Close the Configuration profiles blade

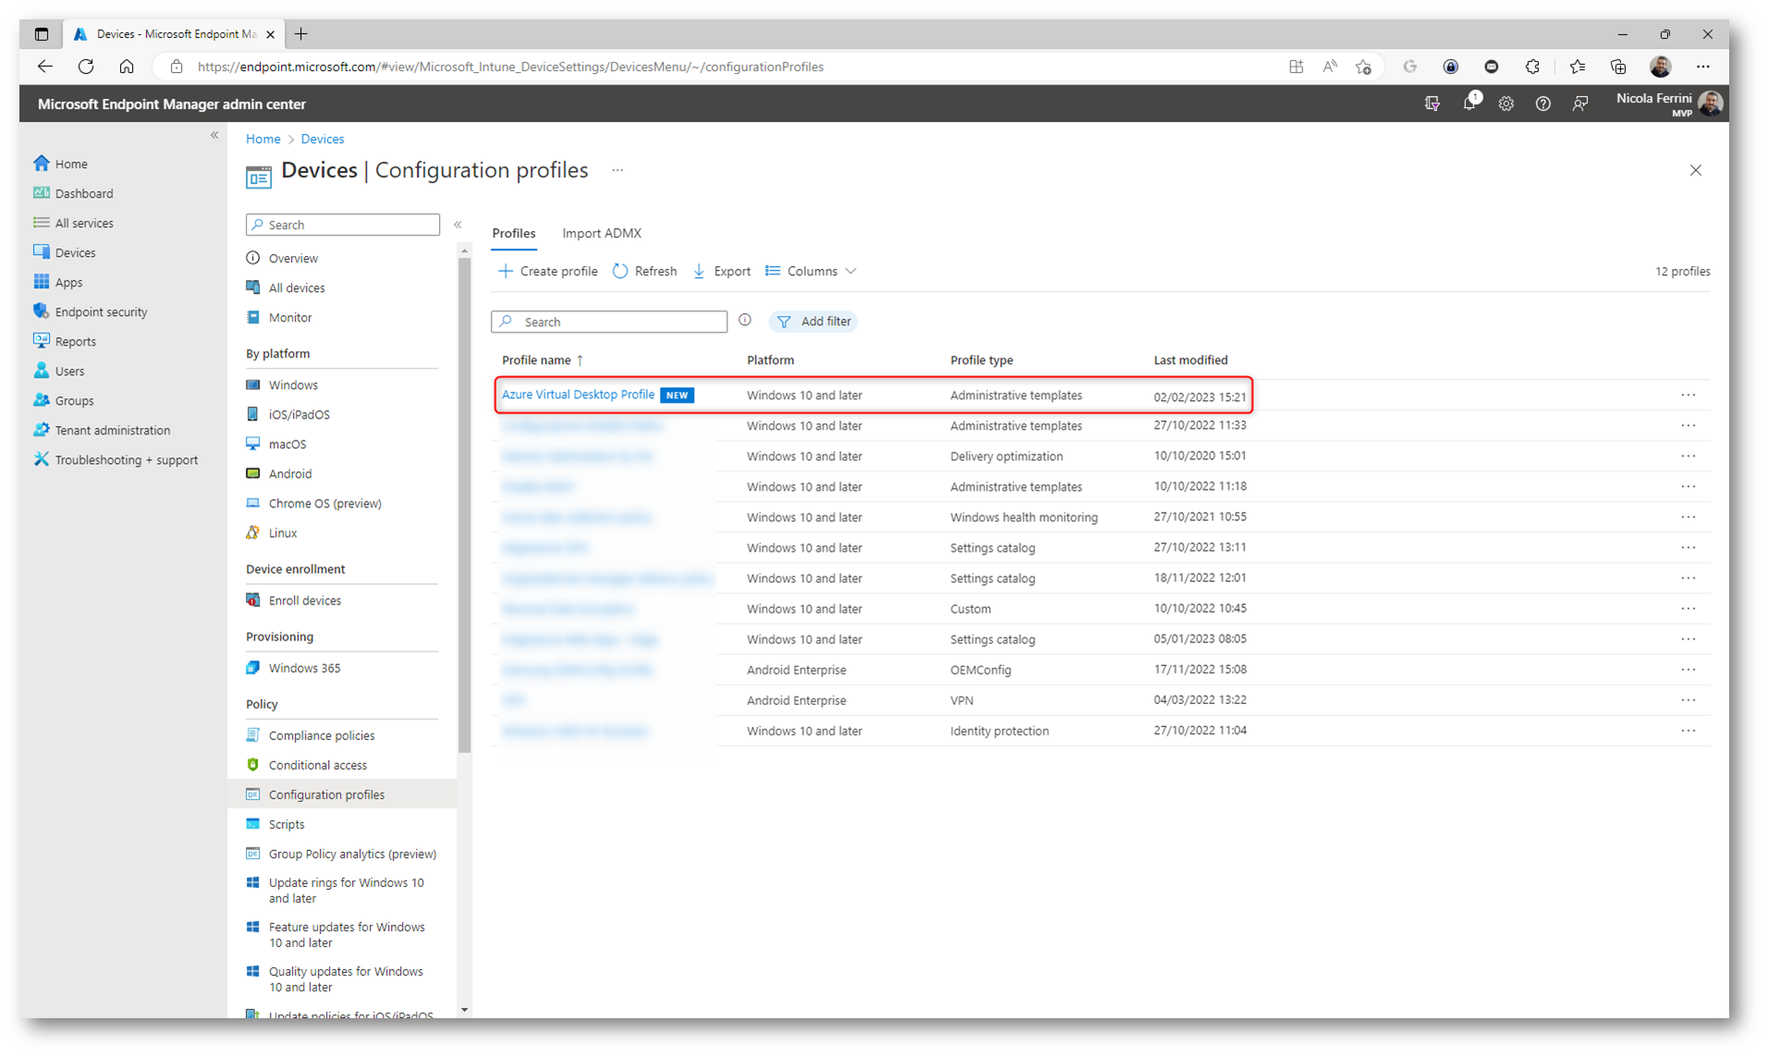click(1696, 170)
